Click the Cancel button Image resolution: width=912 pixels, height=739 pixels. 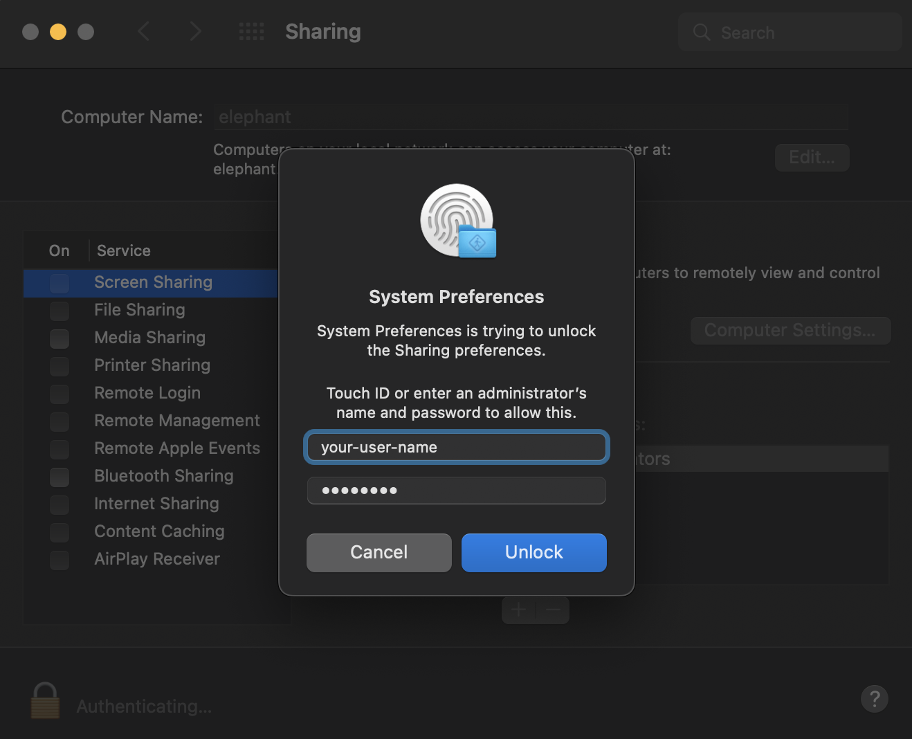[x=379, y=552]
